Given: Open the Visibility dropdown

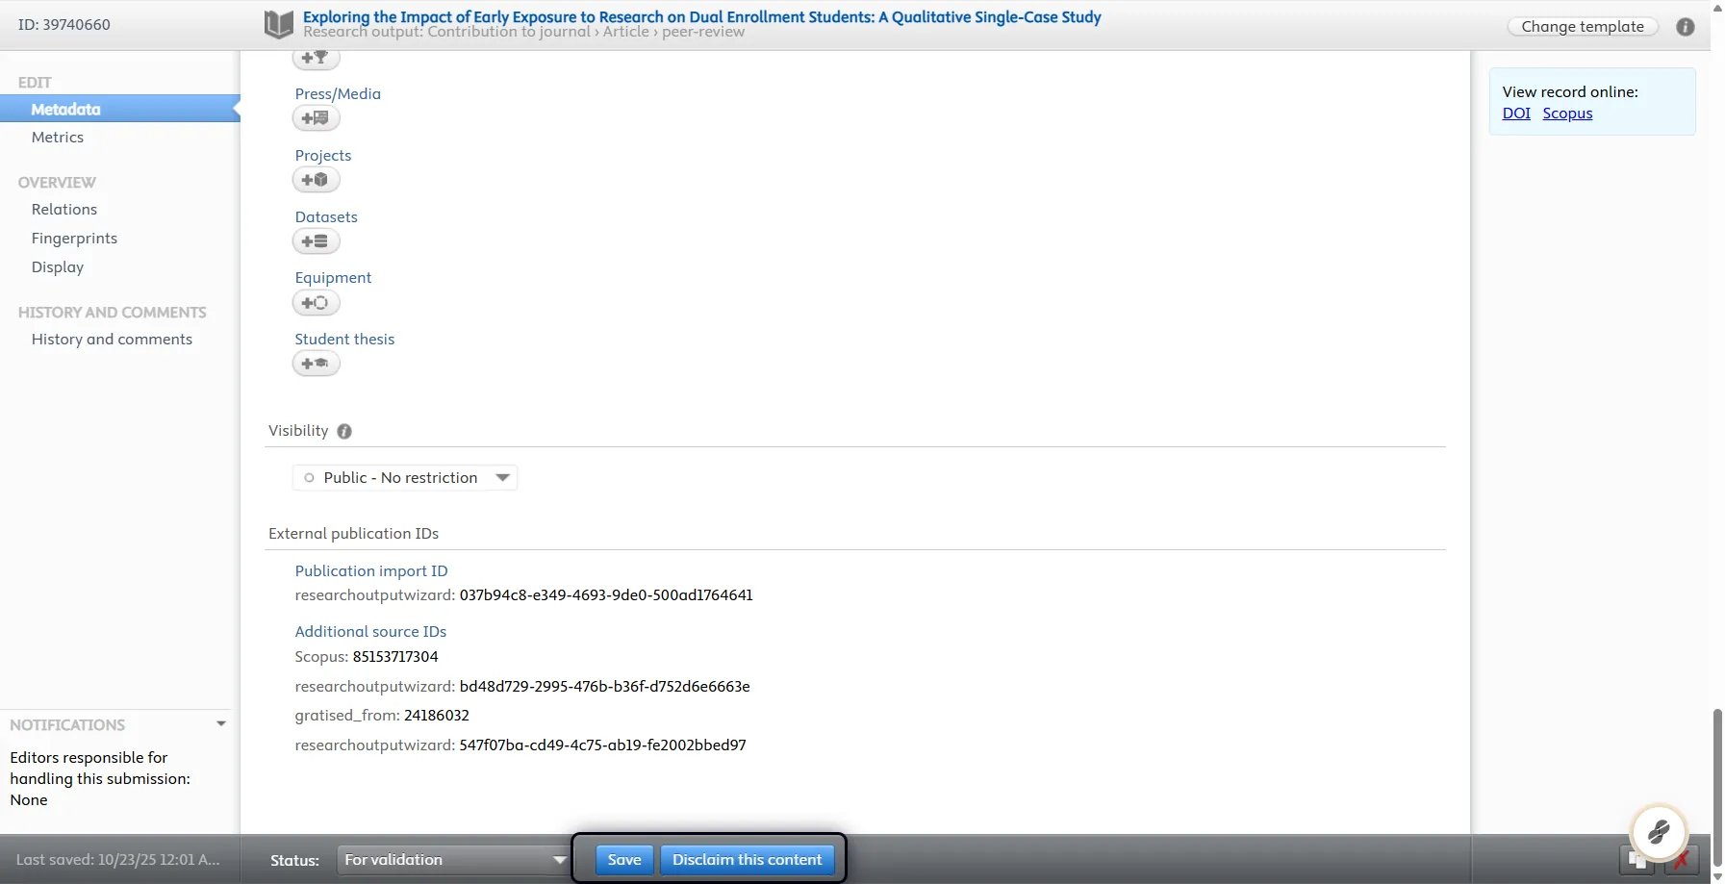Looking at the screenshot, I should 405,478.
